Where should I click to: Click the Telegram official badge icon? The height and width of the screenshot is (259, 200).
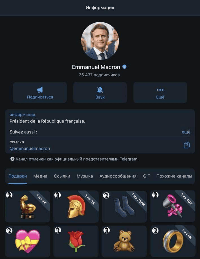pyautogui.click(x=12, y=159)
